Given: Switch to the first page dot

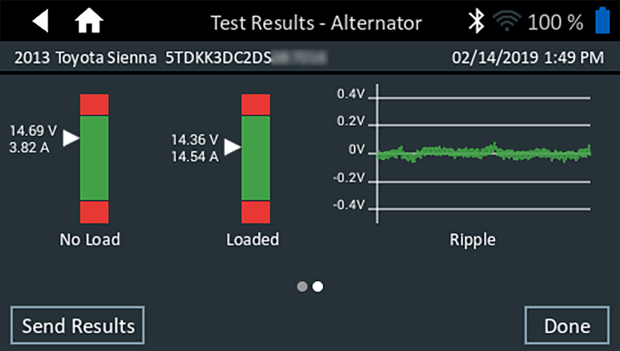Looking at the screenshot, I should (x=302, y=286).
